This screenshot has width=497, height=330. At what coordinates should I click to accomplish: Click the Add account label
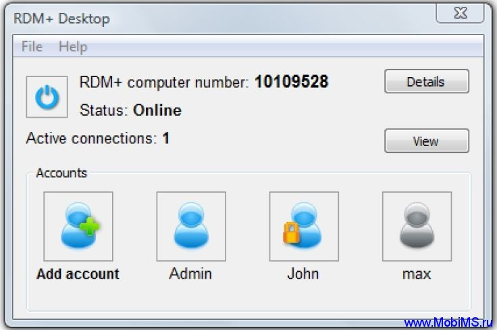pos(78,274)
